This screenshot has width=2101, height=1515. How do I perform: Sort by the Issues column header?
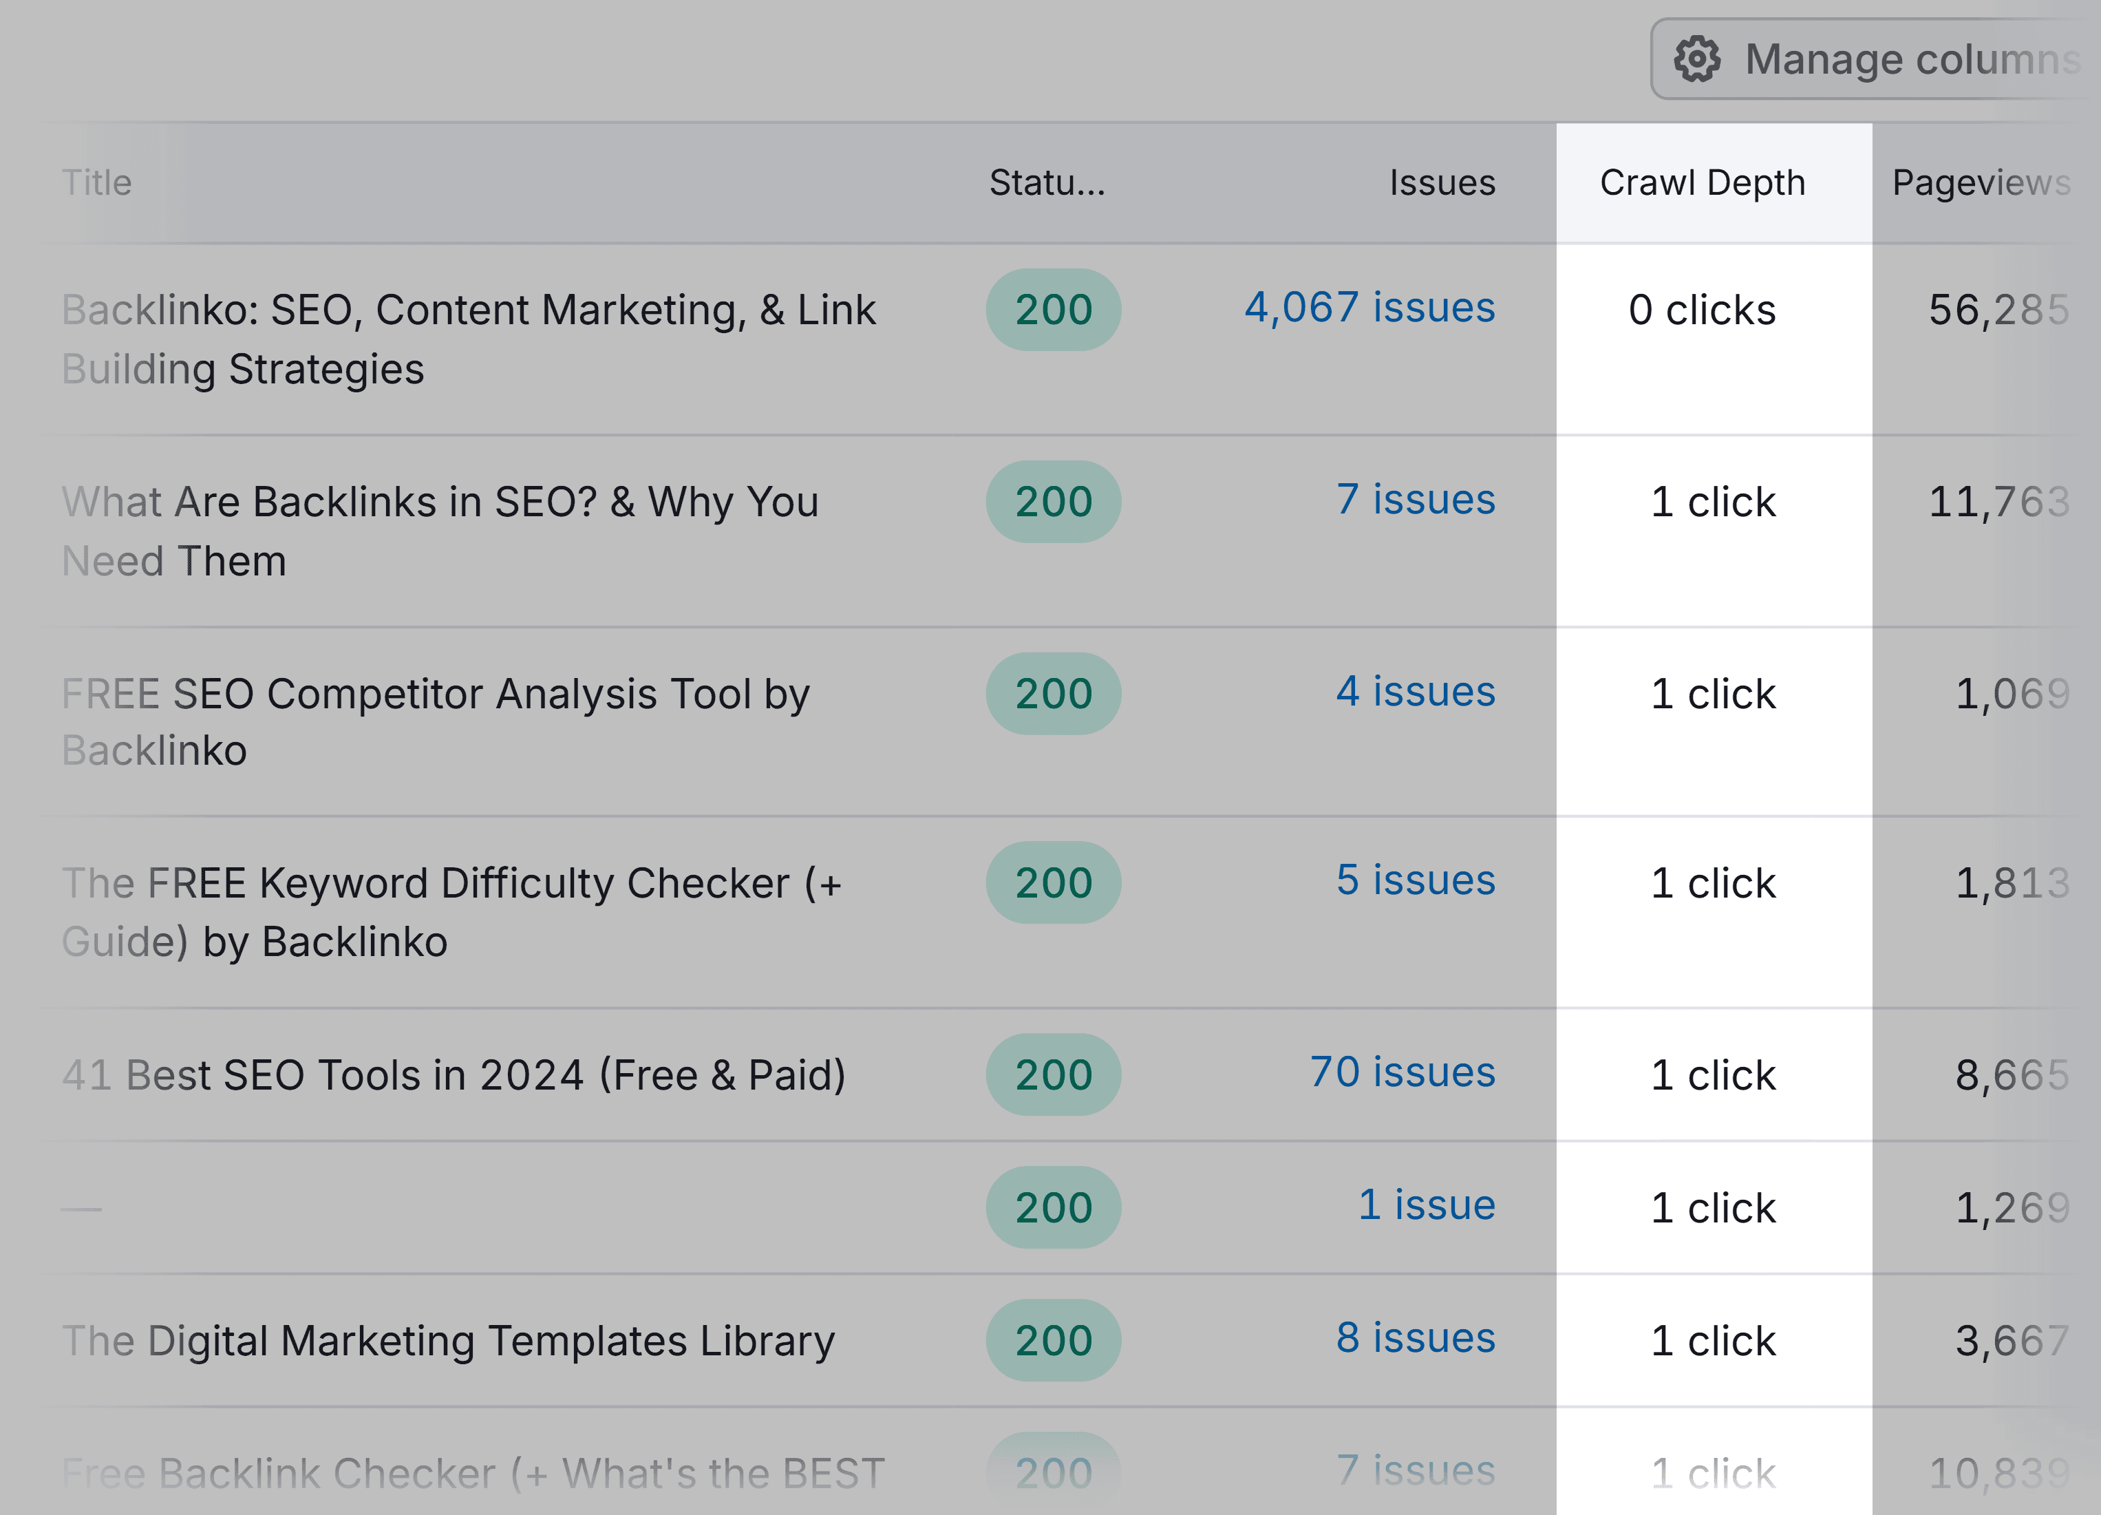1442,182
